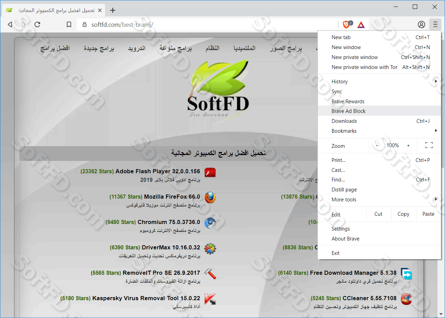
Task: Click Cut in the Edit row
Action: click(x=378, y=214)
